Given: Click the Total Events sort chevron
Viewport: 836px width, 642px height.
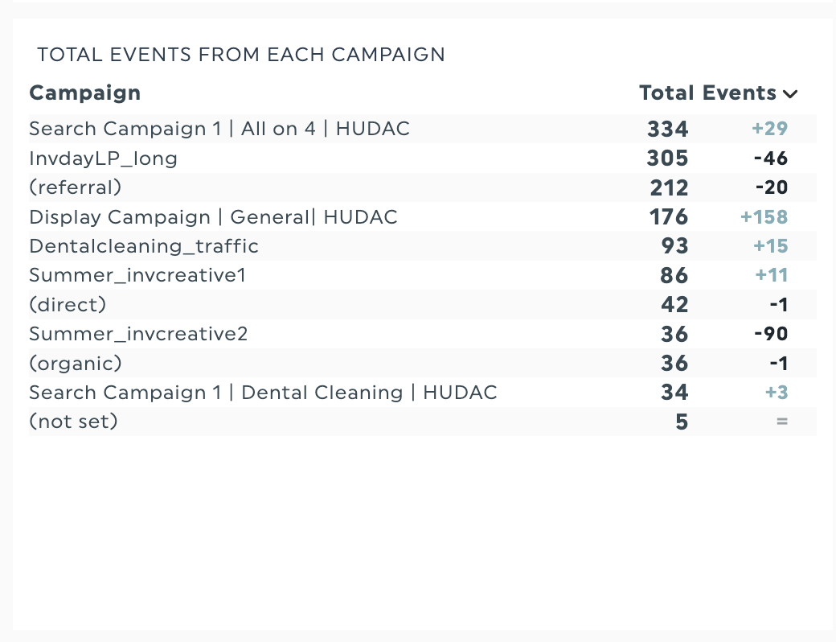Looking at the screenshot, I should (790, 94).
